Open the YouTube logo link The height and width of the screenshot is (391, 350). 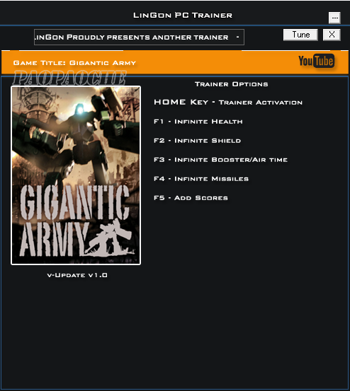point(316,61)
